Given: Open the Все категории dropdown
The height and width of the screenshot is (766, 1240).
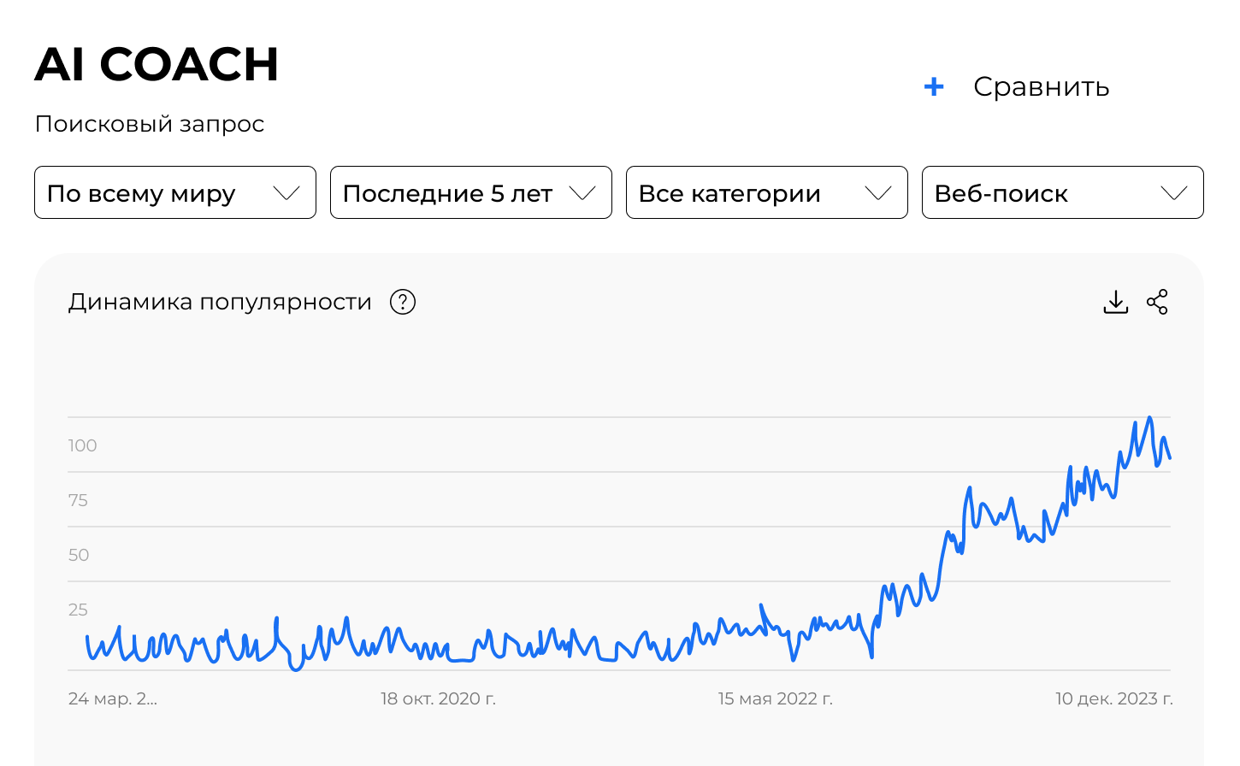Looking at the screenshot, I should (766, 192).
